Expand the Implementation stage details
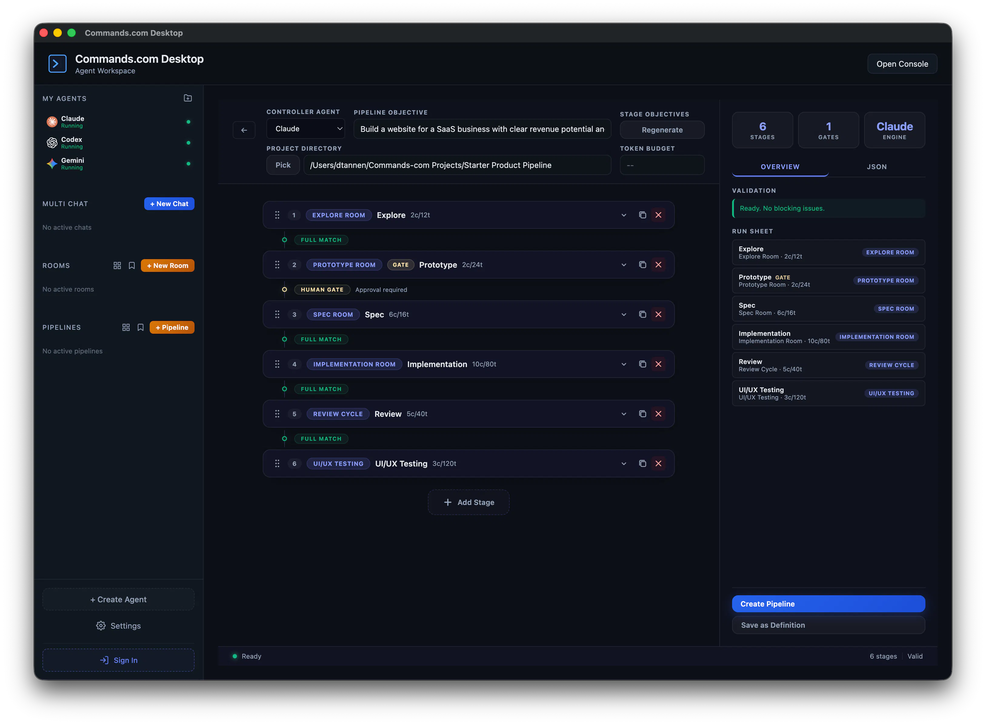 (624, 364)
